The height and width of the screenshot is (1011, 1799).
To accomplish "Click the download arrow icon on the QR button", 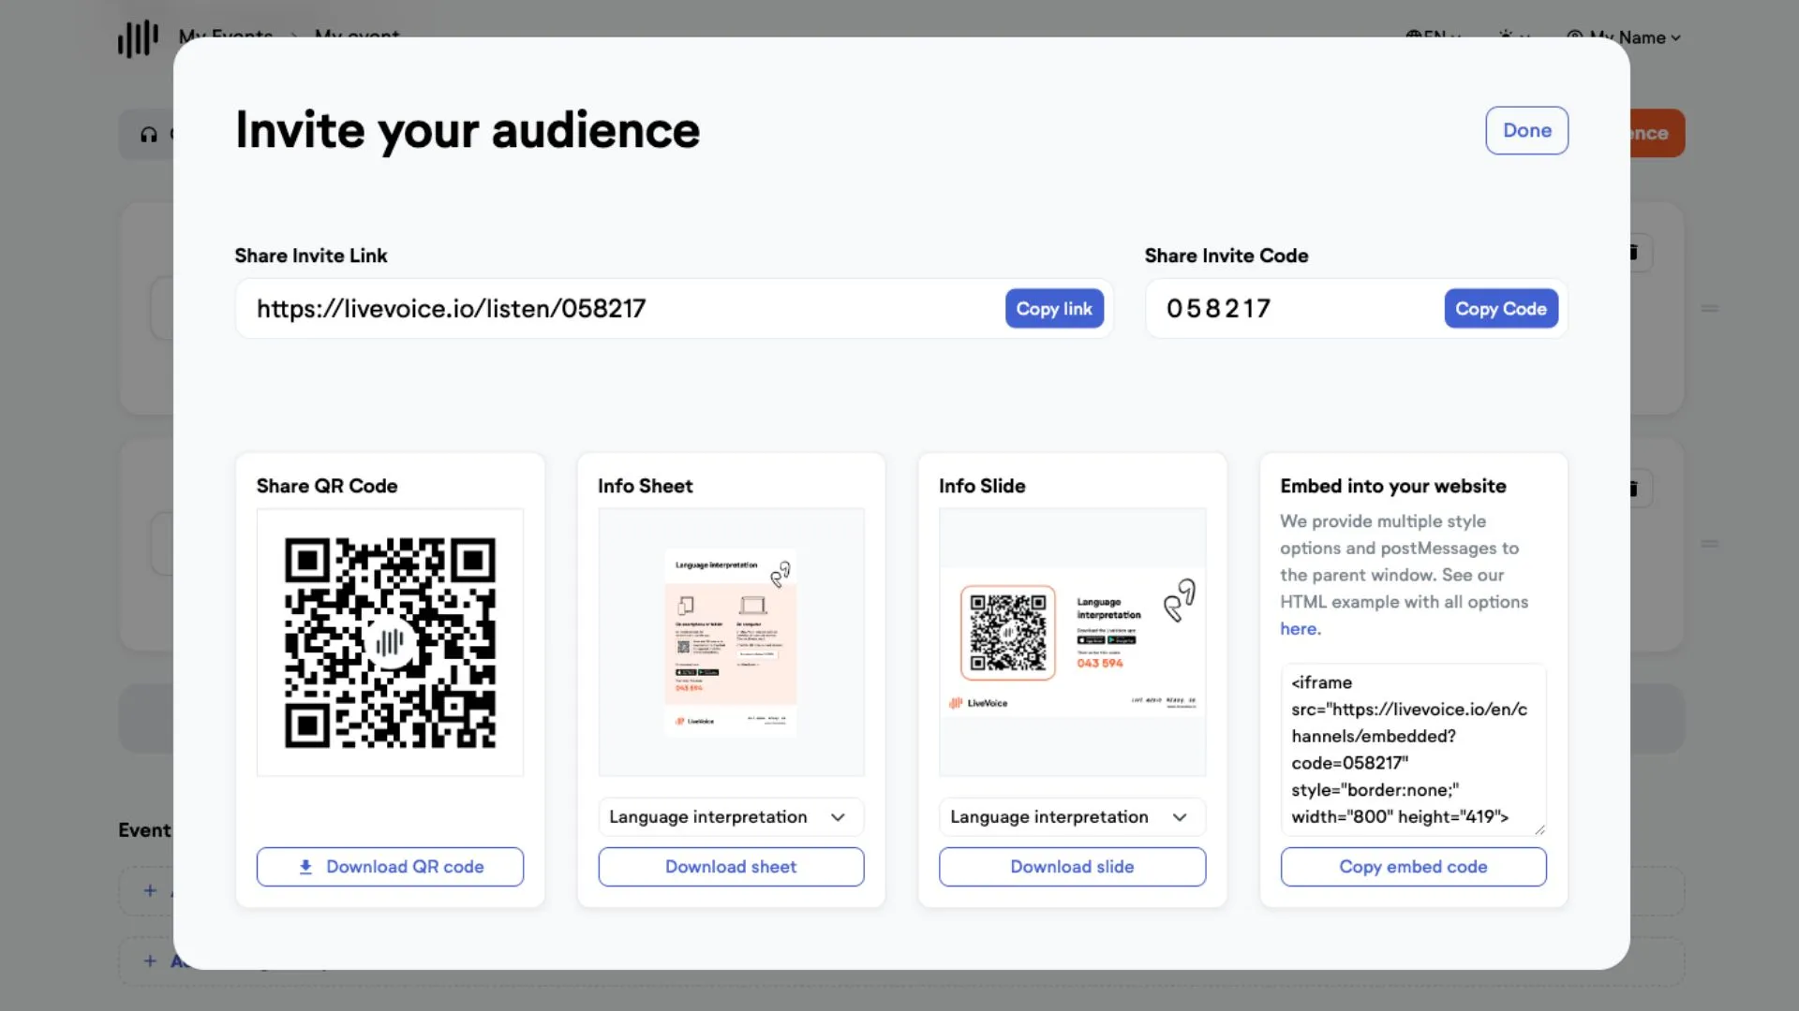I will pos(305,867).
